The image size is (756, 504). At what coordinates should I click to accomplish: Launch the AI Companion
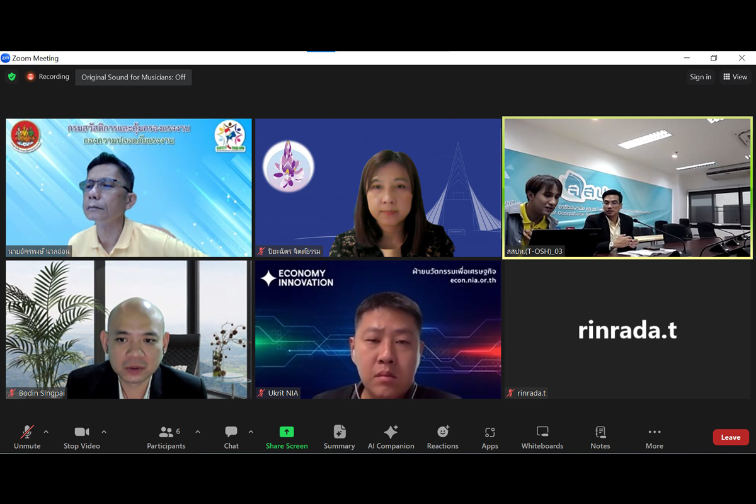tap(391, 437)
